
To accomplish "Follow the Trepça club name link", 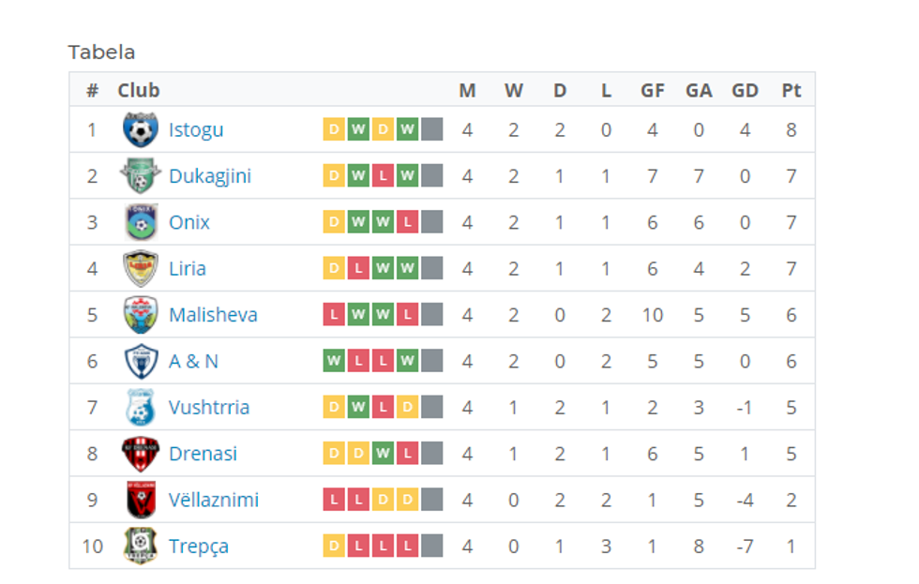I will [199, 546].
